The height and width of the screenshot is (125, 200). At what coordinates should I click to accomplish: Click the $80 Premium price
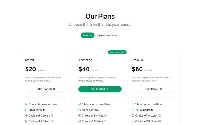pos(137,69)
